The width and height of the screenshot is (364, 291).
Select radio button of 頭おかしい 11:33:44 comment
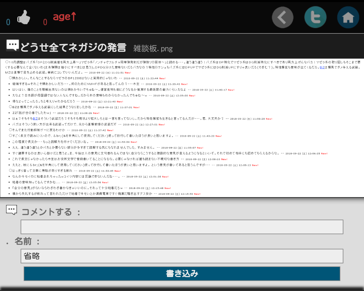tap(10, 78)
